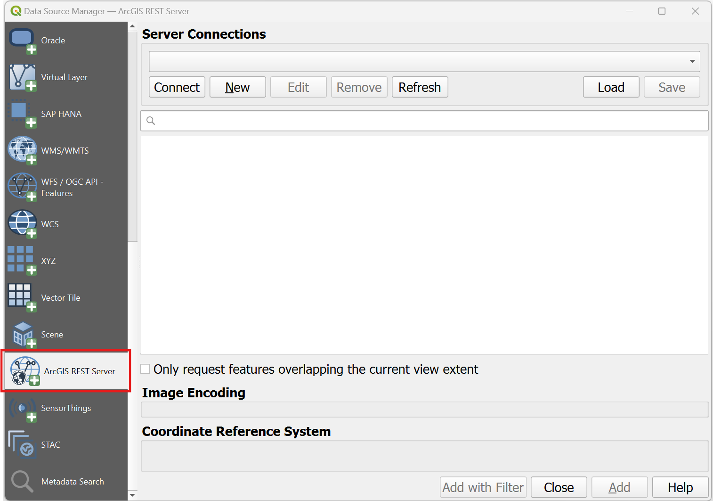Screen dimensions: 713x501
Task: Select the STAC catalog icon
Action: point(22,444)
